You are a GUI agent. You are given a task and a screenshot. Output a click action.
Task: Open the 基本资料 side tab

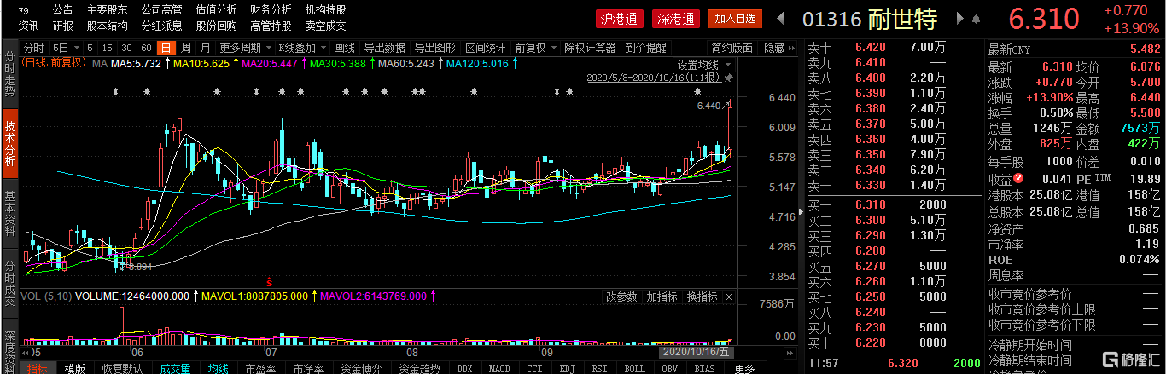[9, 214]
